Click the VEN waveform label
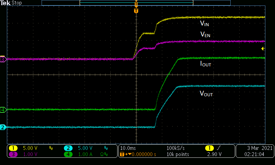 (205, 34)
